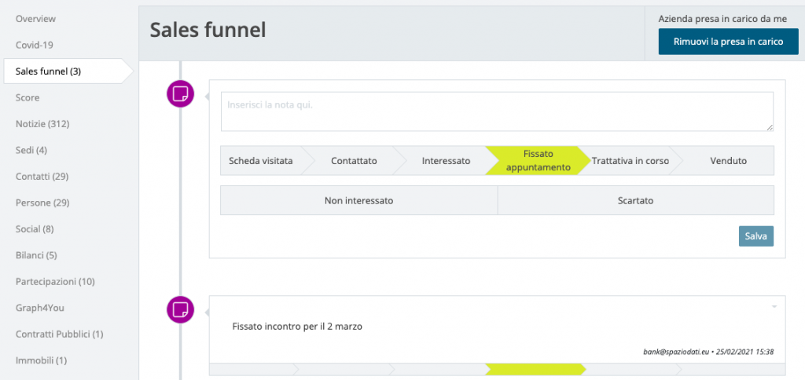Image resolution: width=805 pixels, height=380 pixels.
Task: Click the purple note icon beside the saved note
Action: pyautogui.click(x=181, y=310)
